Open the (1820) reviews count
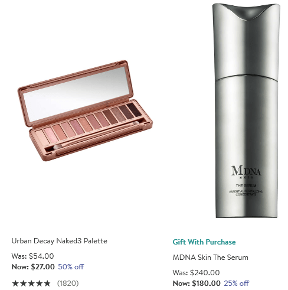Image resolution: width=288 pixels, height=290 pixels. [68, 284]
